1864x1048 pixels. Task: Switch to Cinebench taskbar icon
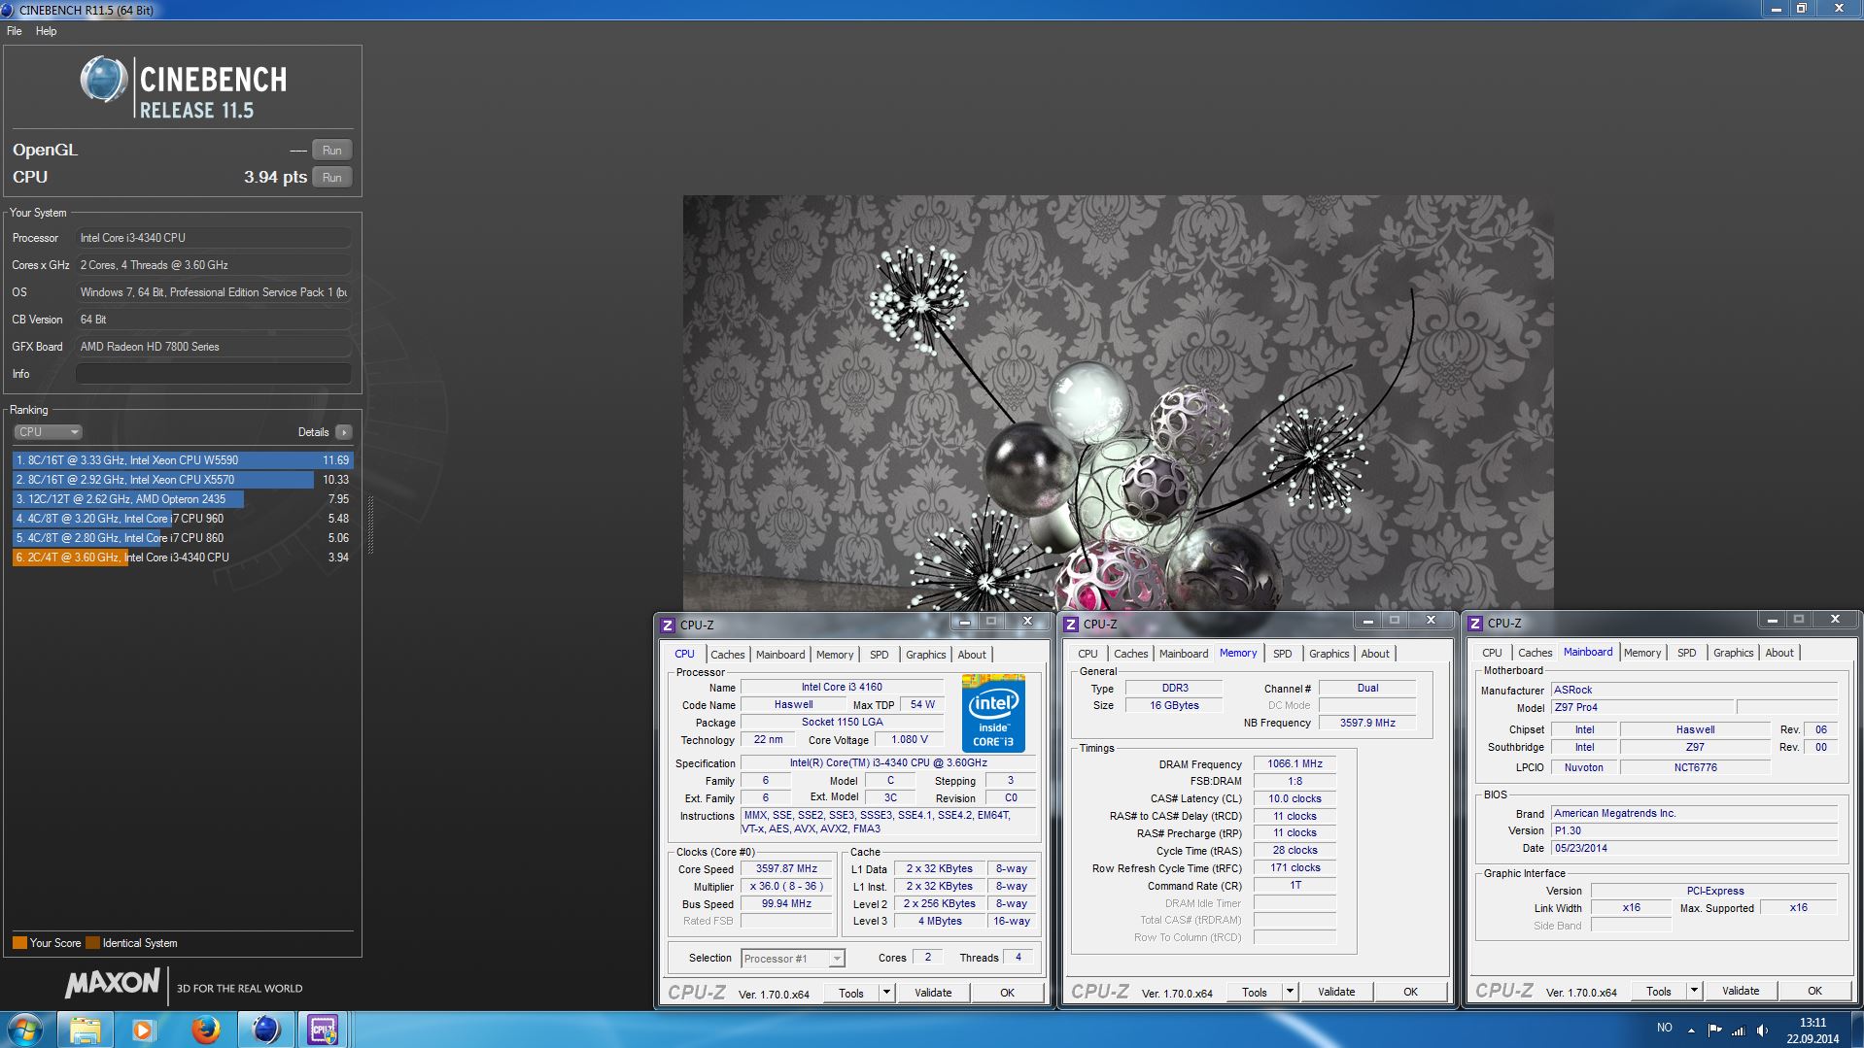coord(265,1030)
